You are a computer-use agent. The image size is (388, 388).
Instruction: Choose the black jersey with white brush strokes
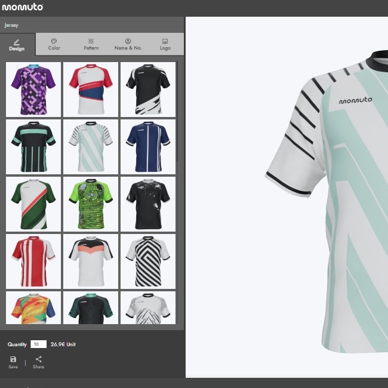pyautogui.click(x=148, y=90)
